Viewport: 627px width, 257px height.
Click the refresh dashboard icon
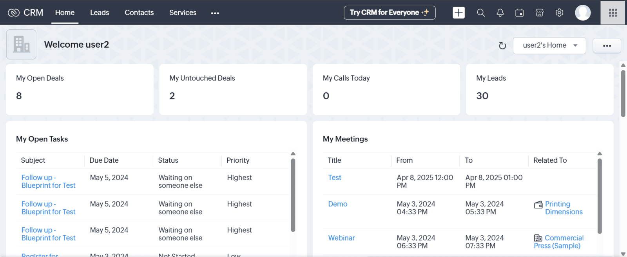coord(502,46)
